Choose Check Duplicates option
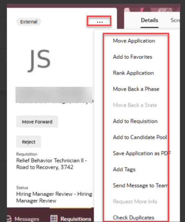 [133, 217]
